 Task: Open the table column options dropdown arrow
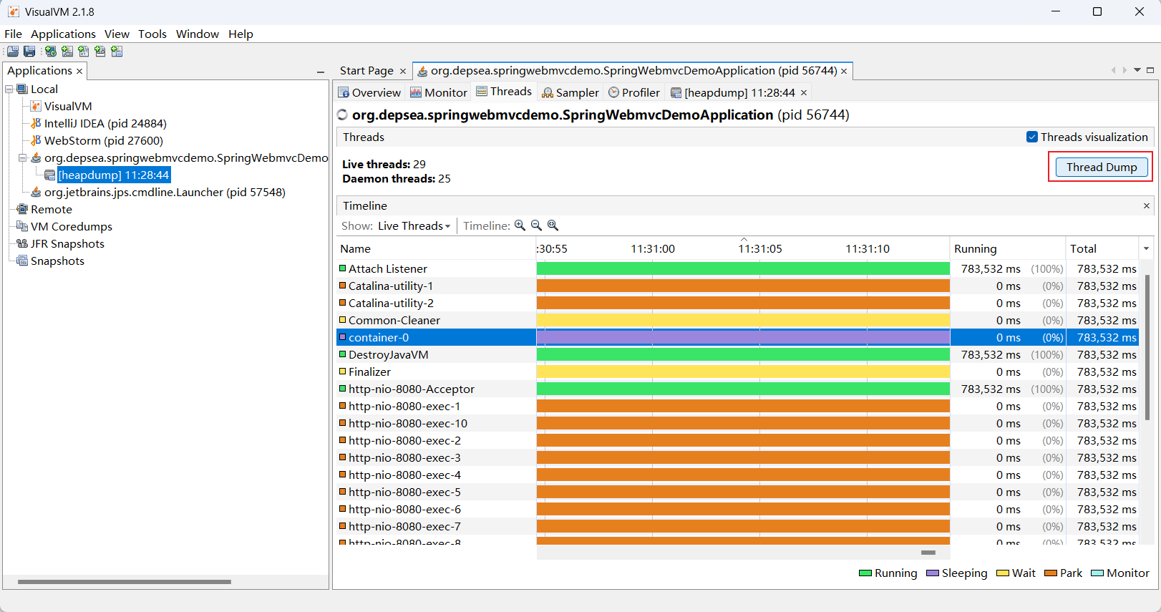pos(1146,248)
